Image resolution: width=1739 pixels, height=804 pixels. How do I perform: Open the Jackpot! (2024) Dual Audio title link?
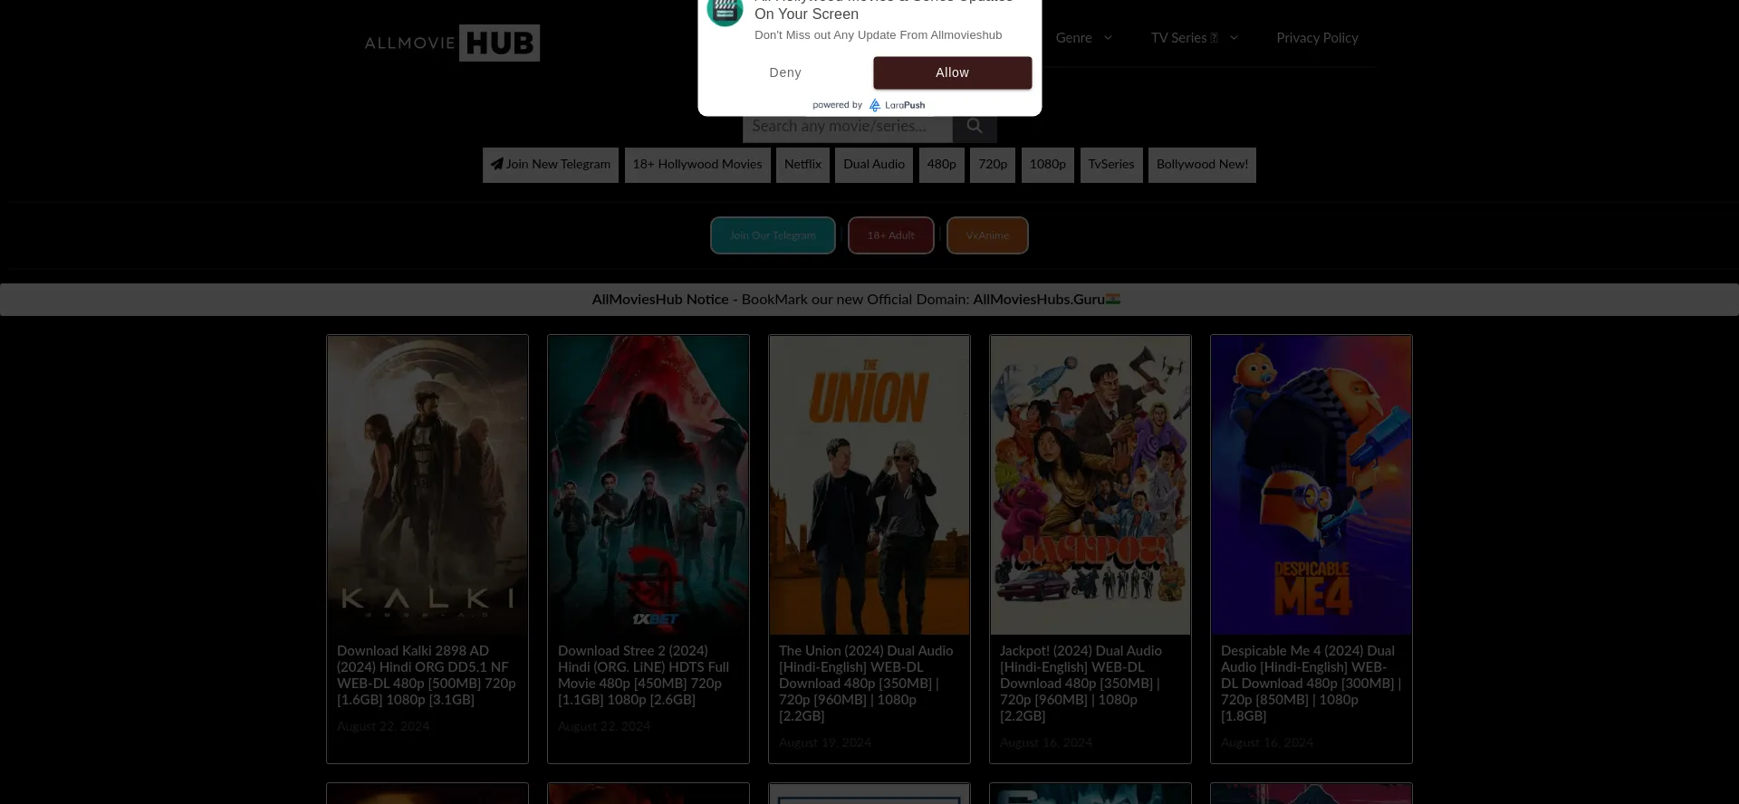(1081, 684)
